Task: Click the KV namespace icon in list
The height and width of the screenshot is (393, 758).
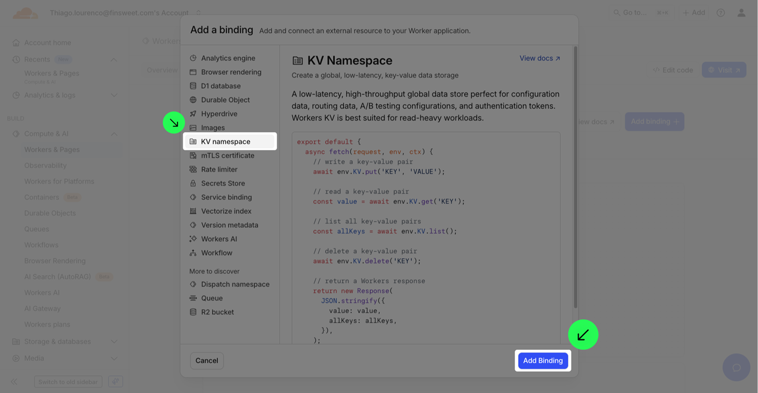Action: click(x=193, y=141)
